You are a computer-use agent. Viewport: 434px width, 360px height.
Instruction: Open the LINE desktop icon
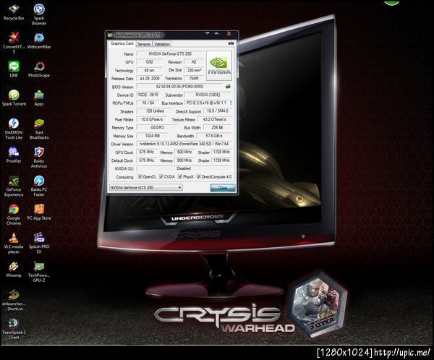point(14,69)
